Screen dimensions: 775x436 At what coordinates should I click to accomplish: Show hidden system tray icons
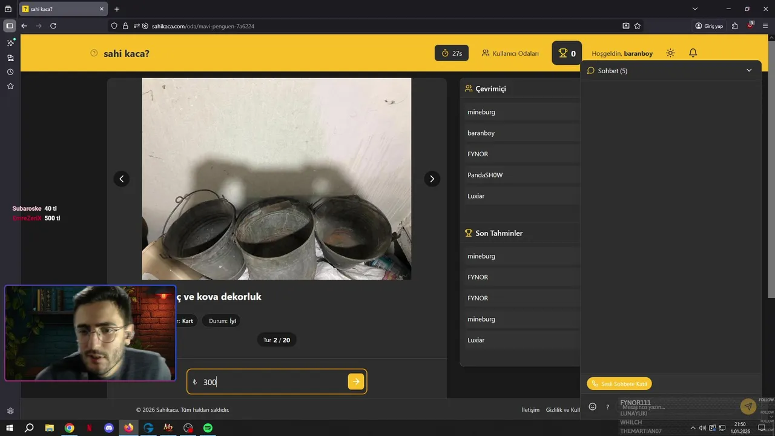click(693, 428)
